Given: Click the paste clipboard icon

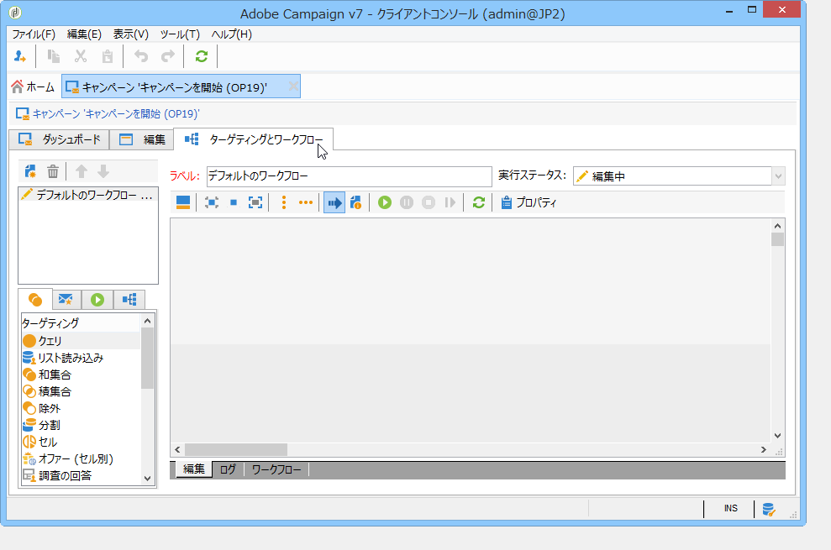Looking at the screenshot, I should [108, 56].
